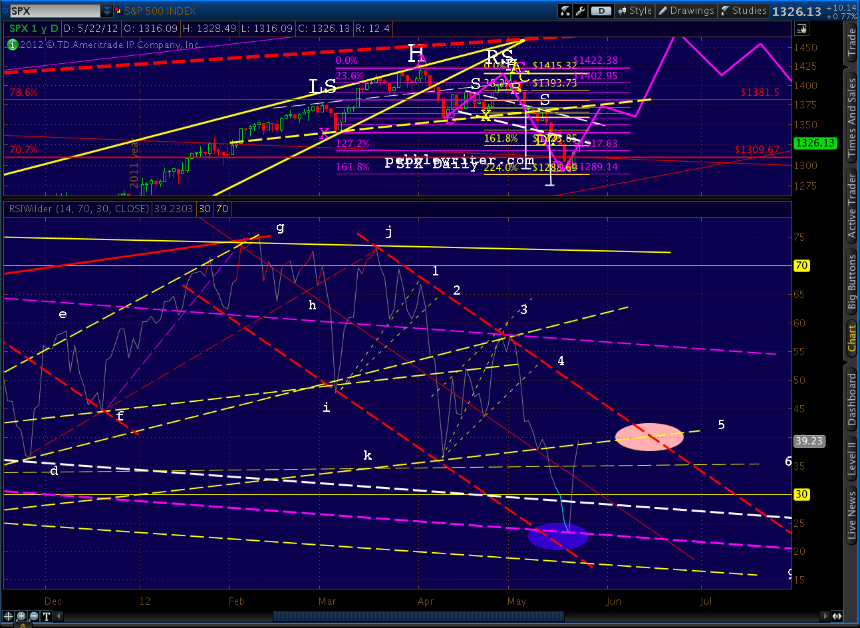860x628 pixels.
Task: Select the text annotation T tool
Action: click(47, 616)
